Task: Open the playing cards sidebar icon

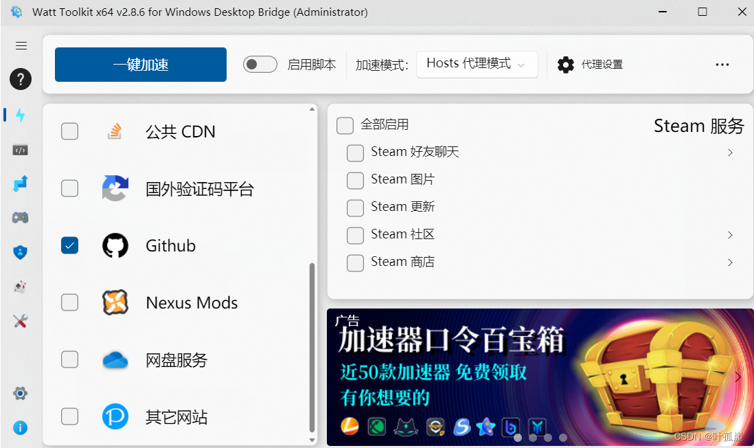Action: pos(20,287)
